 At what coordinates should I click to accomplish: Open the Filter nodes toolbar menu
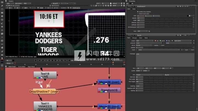pyautogui.click(x=2, y=20)
